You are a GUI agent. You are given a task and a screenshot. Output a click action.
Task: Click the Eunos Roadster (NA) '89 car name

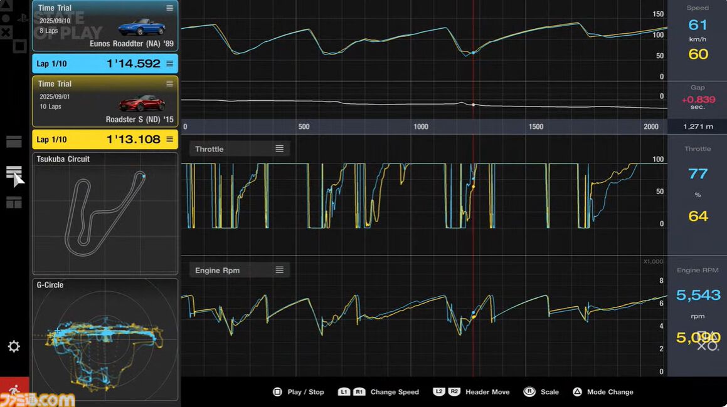(x=132, y=44)
